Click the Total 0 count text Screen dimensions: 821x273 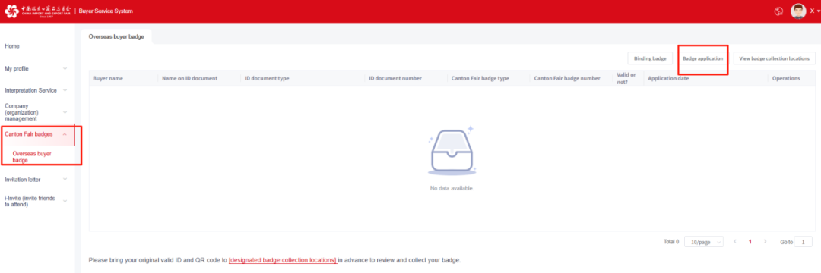[x=671, y=242]
